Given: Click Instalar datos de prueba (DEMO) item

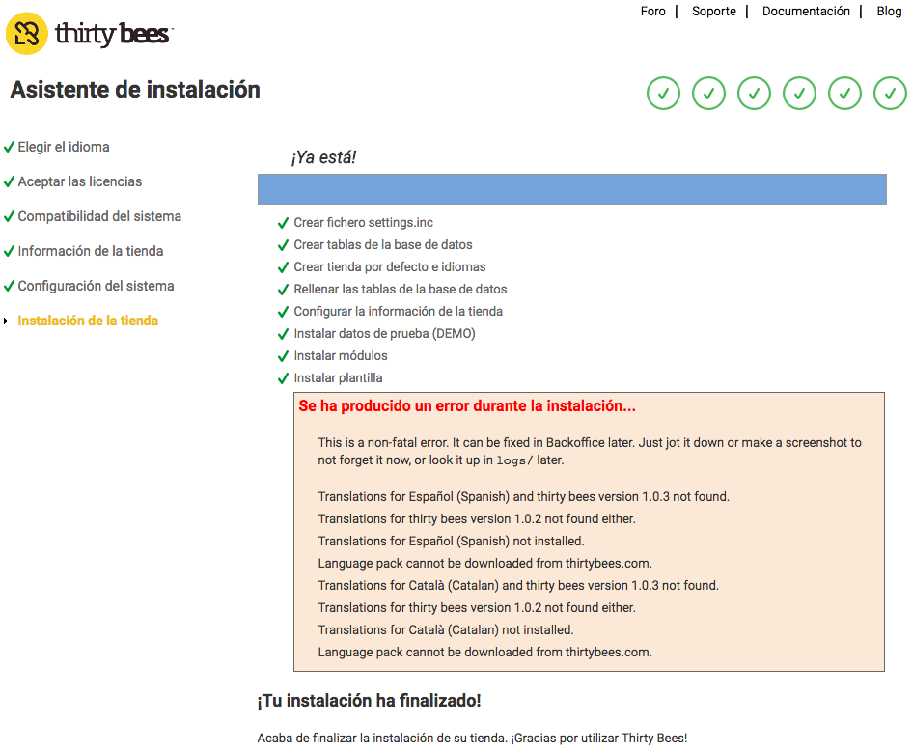Looking at the screenshot, I should click(x=384, y=334).
